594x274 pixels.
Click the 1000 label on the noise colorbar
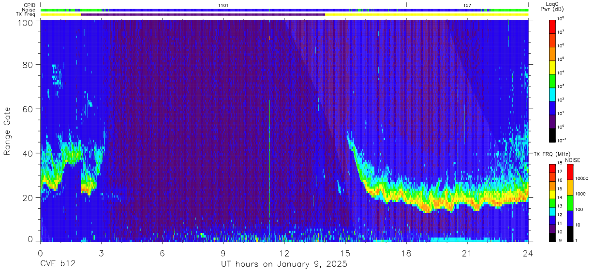pyautogui.click(x=580, y=194)
